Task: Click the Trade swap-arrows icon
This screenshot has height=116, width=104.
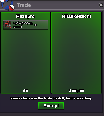Action: (x=7, y=5)
